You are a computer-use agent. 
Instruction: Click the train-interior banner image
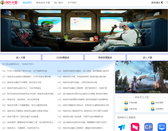[x=84, y=30]
